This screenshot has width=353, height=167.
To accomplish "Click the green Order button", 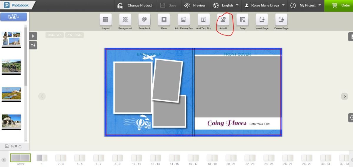I will 339,5.
